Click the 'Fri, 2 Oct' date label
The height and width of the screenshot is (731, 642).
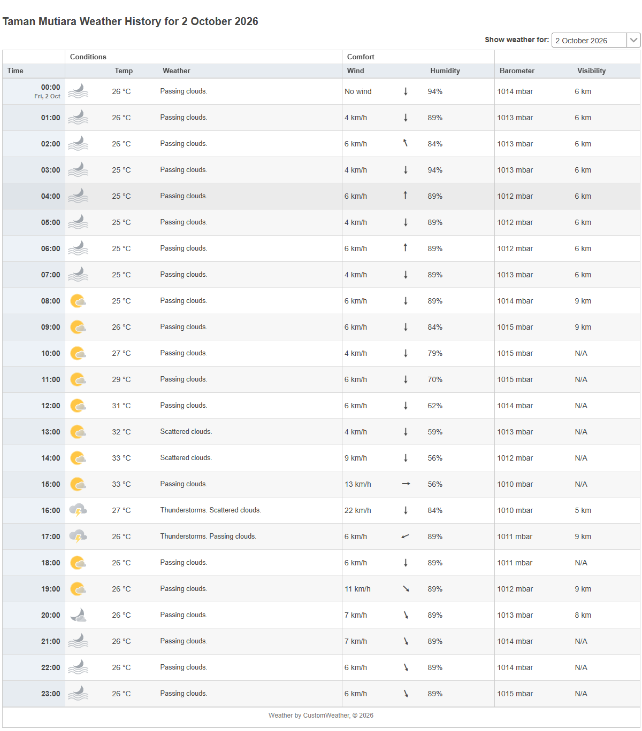[48, 96]
